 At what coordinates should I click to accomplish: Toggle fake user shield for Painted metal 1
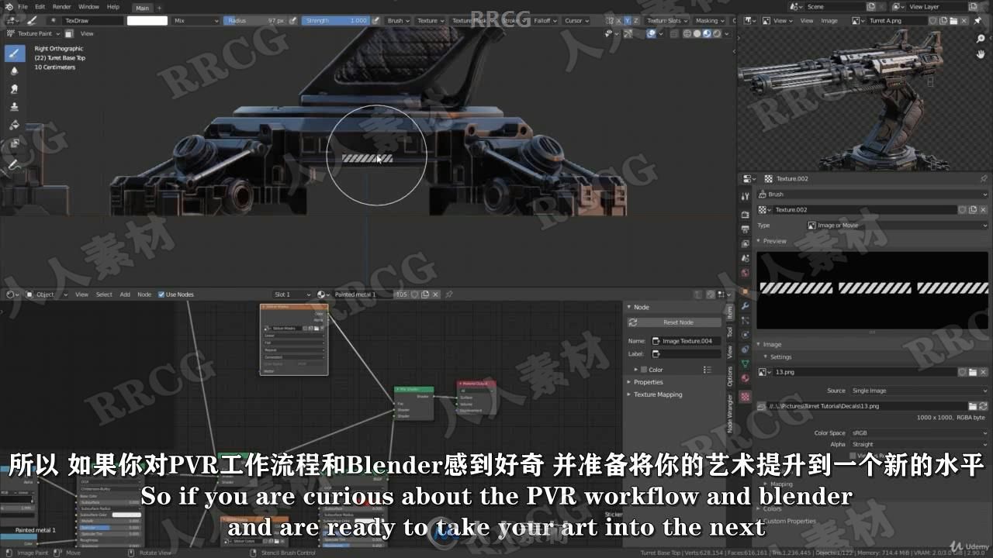pos(414,294)
